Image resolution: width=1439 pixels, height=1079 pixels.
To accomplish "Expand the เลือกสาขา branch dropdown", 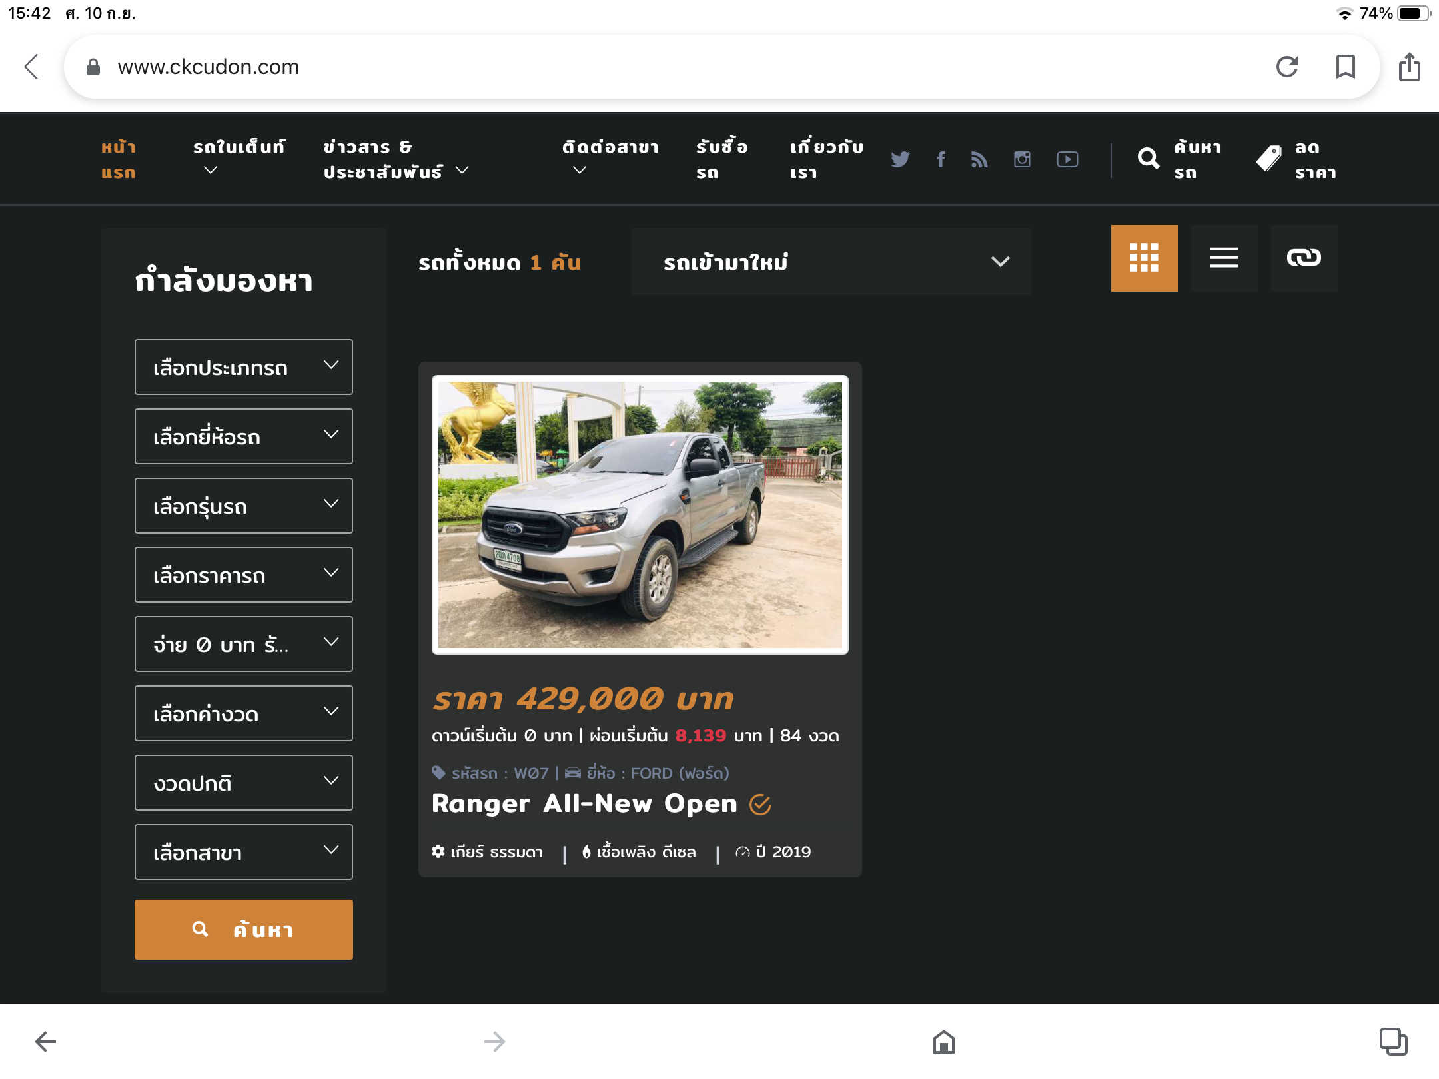I will pyautogui.click(x=243, y=852).
